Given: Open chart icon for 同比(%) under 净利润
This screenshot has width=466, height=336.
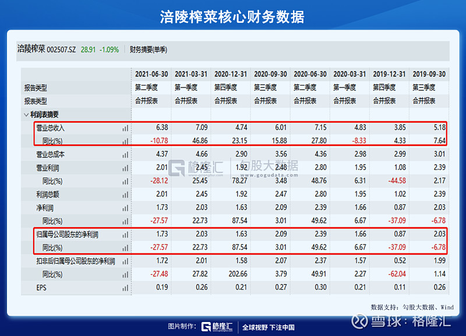Looking at the screenshot, I should 125,221.
